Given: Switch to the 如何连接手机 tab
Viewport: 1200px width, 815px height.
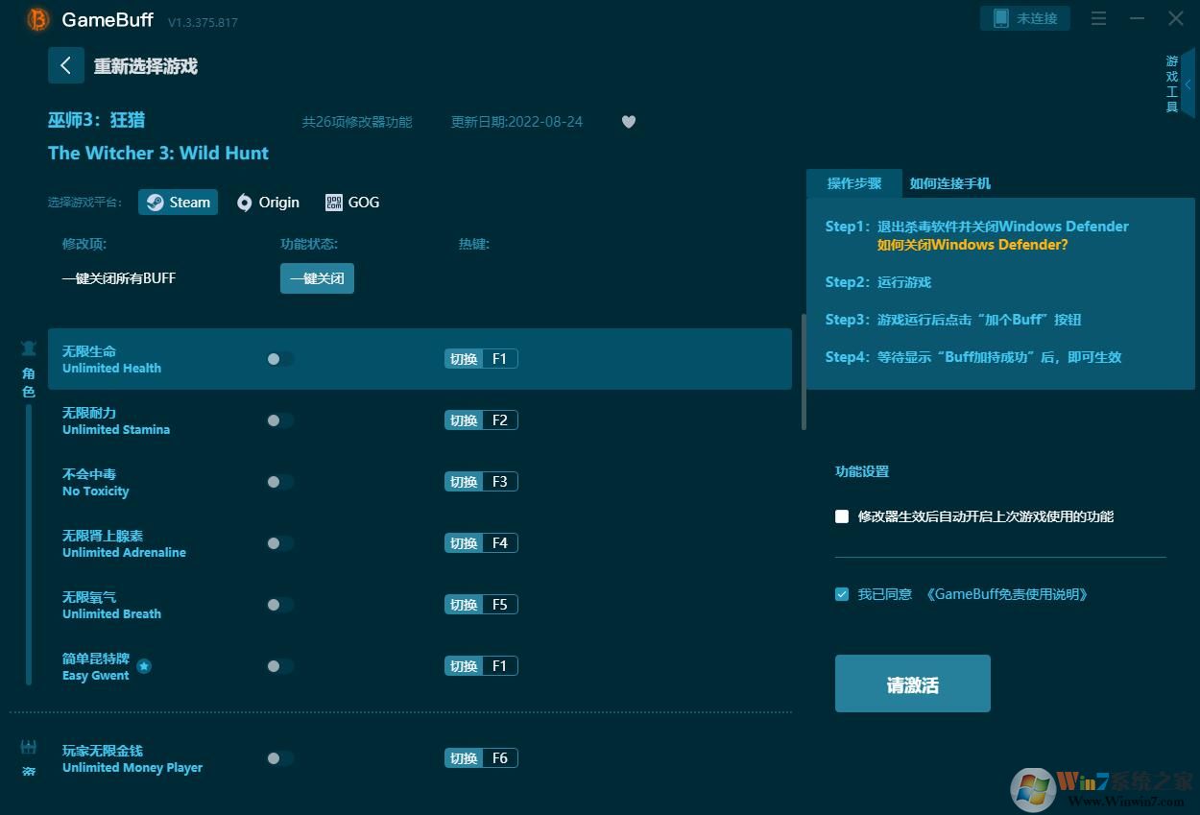Looking at the screenshot, I should [x=949, y=183].
